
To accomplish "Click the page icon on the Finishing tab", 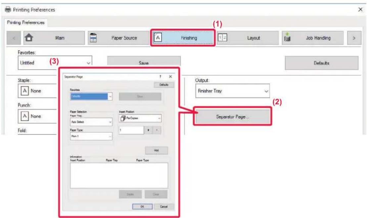I will point(158,37).
